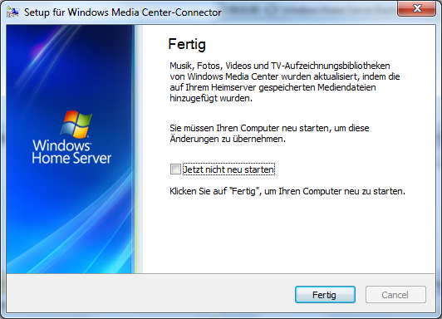Click the 'Klicken Sie auf "Fertig"' instruction line

[287, 191]
